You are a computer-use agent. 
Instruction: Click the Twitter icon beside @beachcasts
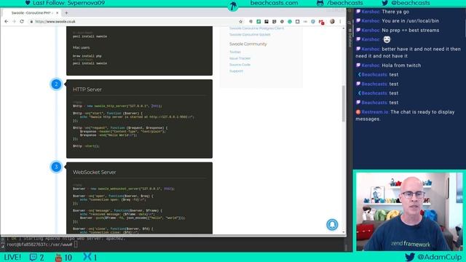coord(385,3)
